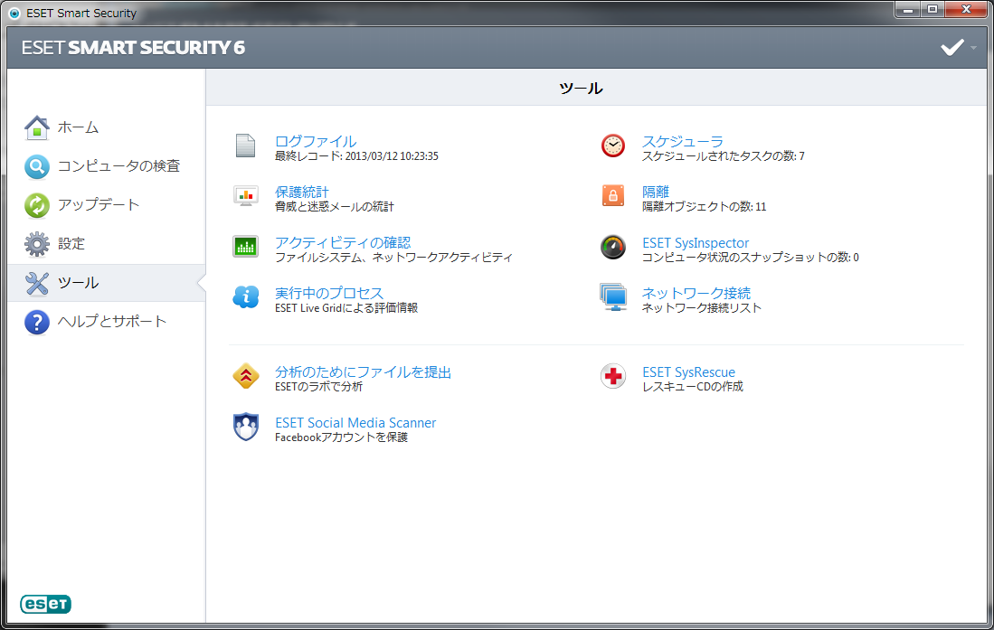The image size is (994, 630).
Task: Expand the dropdown arrow beside the checkmark
Action: coord(974,48)
